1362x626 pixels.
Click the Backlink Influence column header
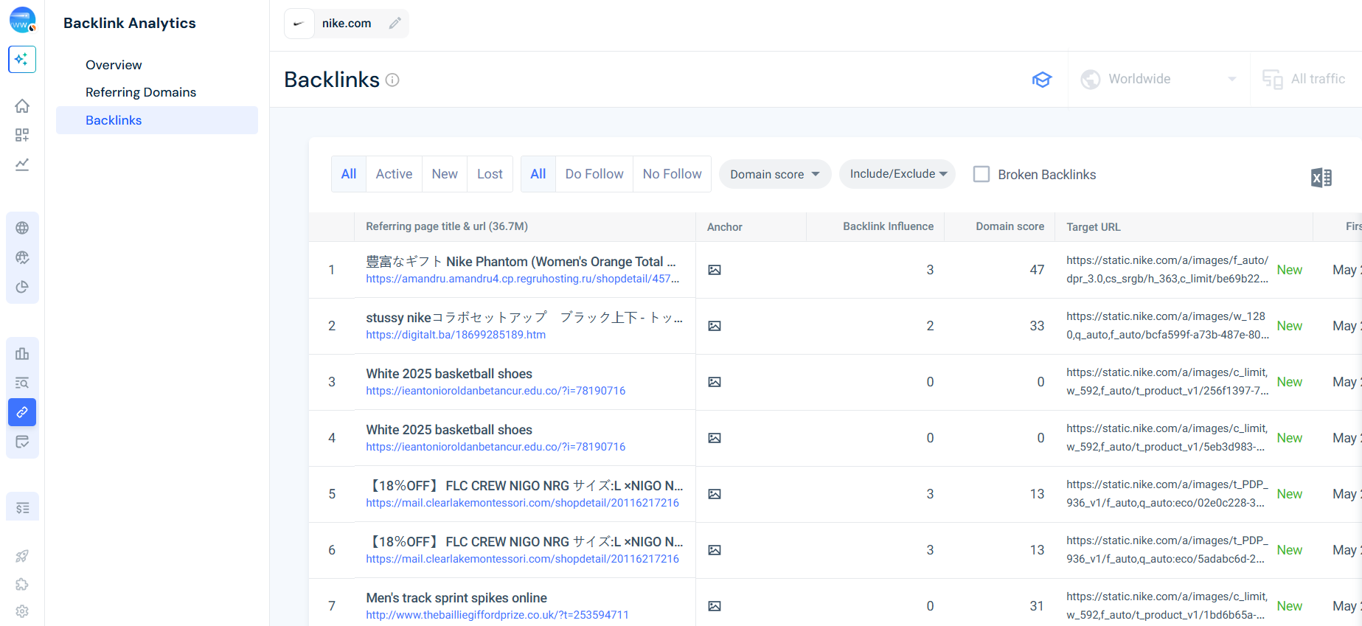[x=888, y=226]
